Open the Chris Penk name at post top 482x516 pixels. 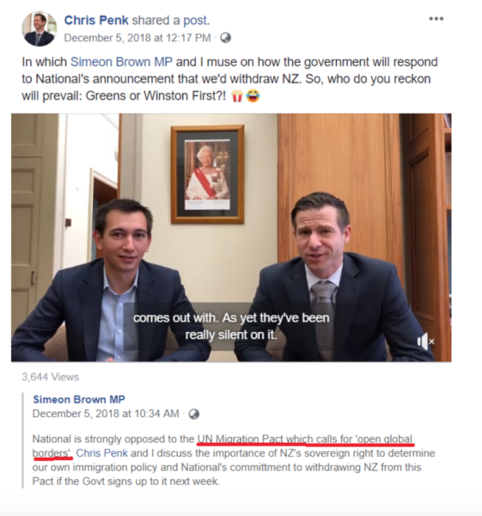point(96,21)
